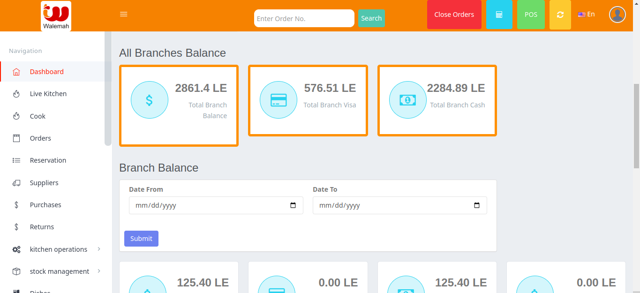Screen dimensions: 640x293
Task: Click the kitchen operations gears icon
Action: [16, 249]
